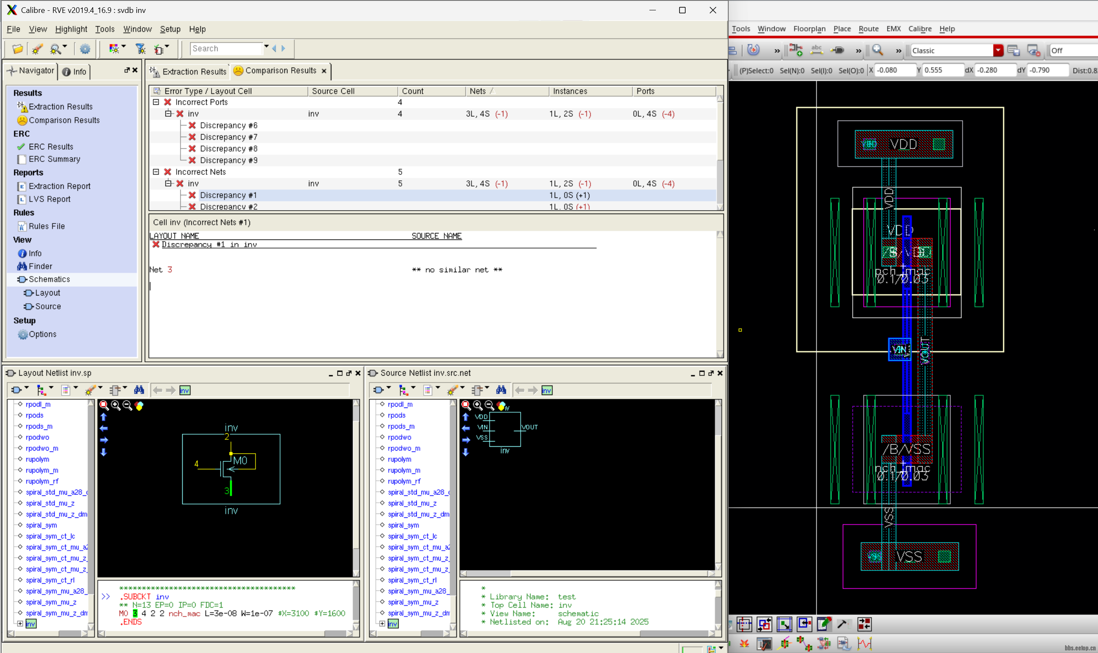Zoom out on Layout Netlist schematic

click(x=128, y=405)
